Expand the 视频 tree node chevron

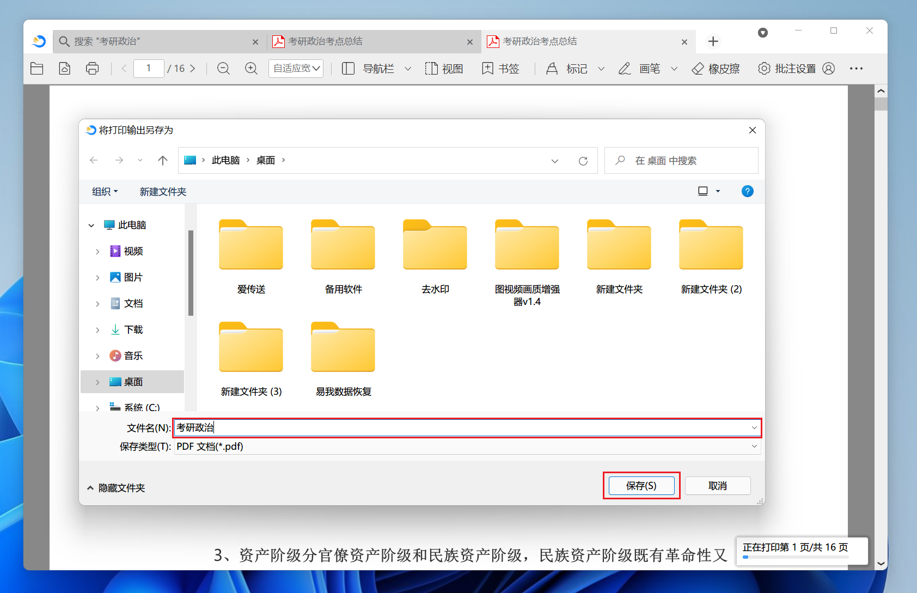pyautogui.click(x=97, y=252)
